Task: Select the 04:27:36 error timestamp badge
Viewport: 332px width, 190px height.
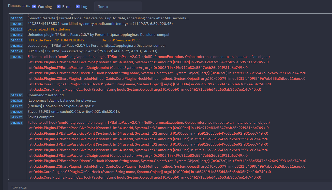Action: tap(17, 123)
